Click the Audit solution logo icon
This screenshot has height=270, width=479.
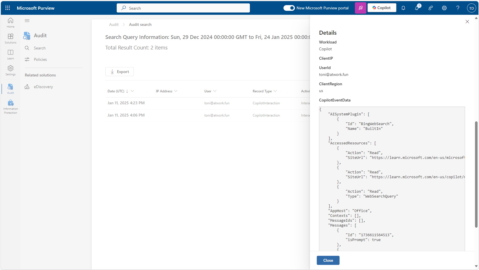tap(27, 36)
